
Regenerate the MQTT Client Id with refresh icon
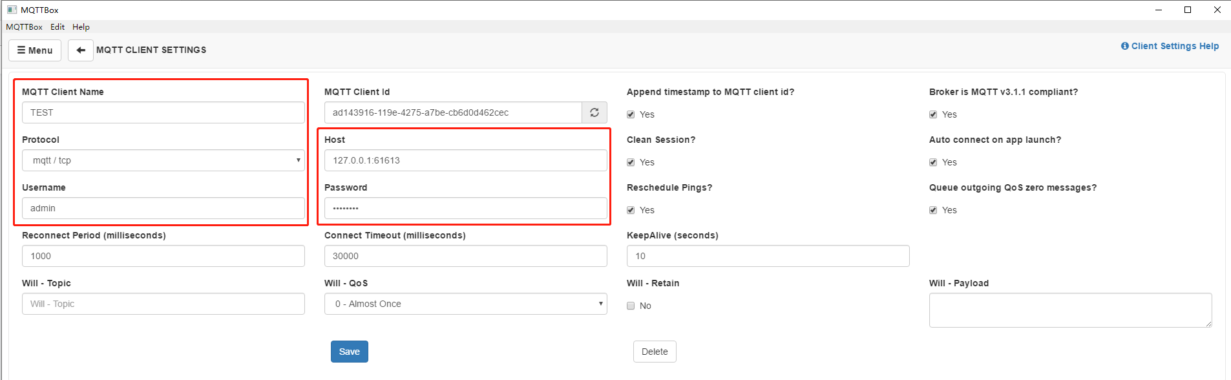pos(594,112)
